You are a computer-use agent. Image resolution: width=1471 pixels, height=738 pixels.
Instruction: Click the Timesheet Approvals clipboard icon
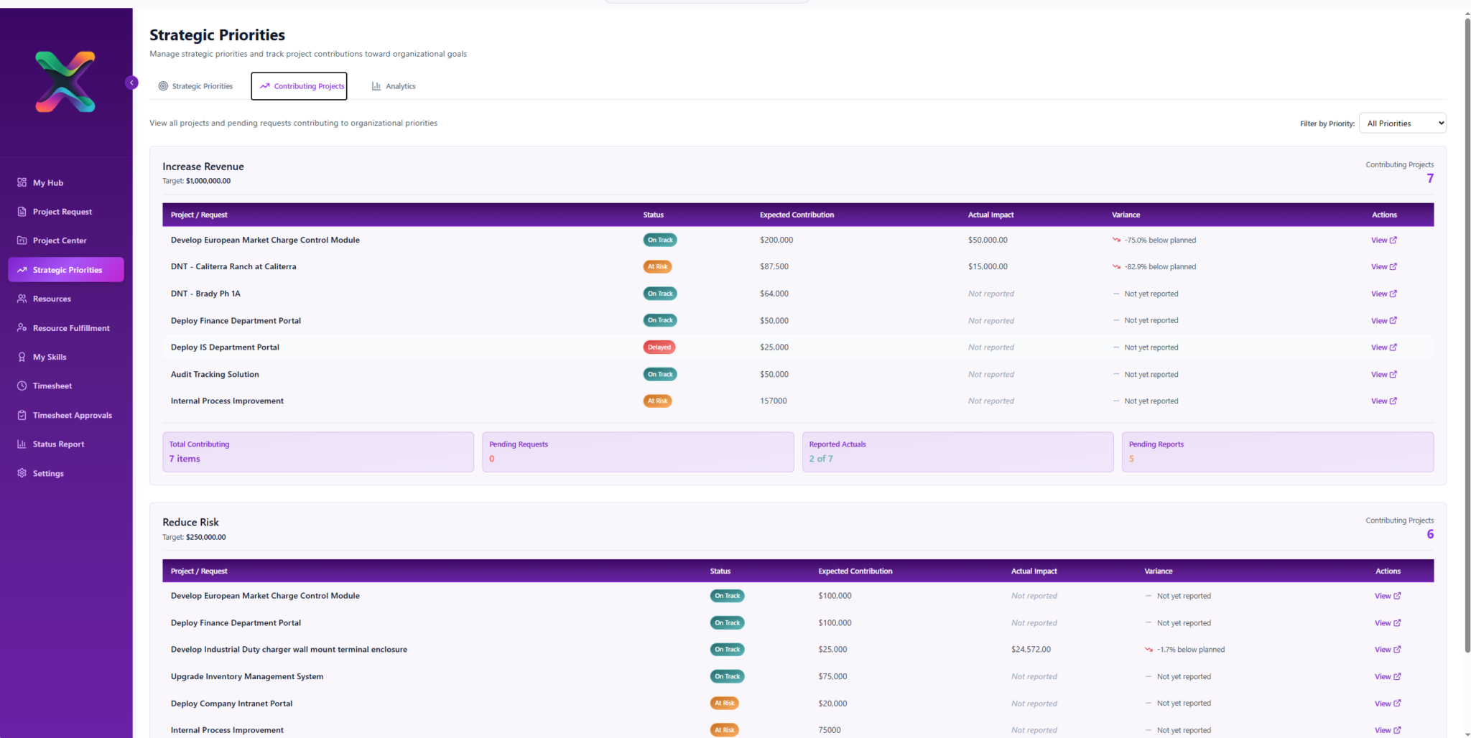click(x=22, y=415)
